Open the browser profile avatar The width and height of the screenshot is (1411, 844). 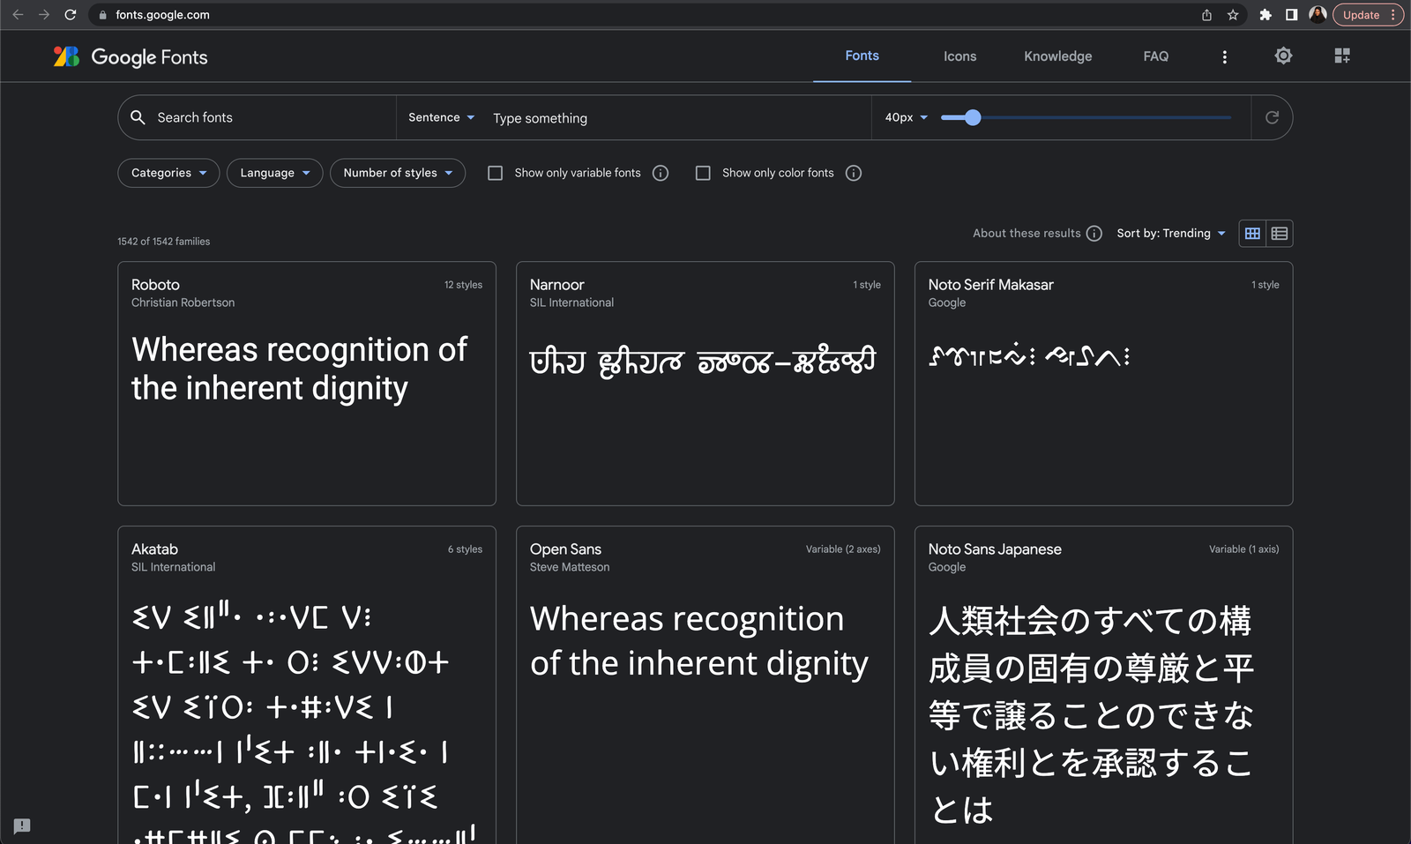[1318, 14]
